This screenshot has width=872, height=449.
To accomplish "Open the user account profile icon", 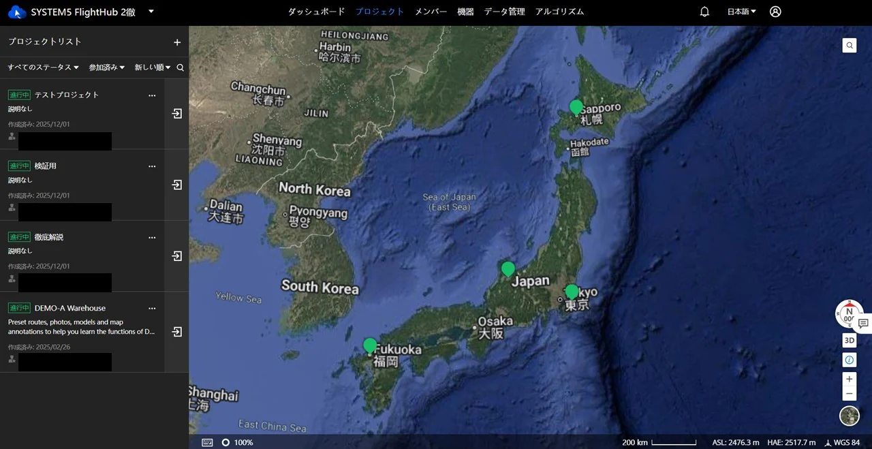I will point(775,12).
